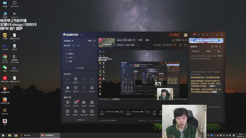Click the circular settings icon in 弹幕助手 header
The height and width of the screenshot is (138, 246).
click(216, 47)
